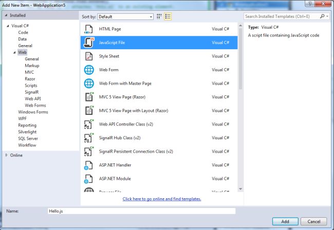Viewport: 334px width, 230px height.
Task: Select the Web API Controller Class (v2) name
Action: [x=126, y=124]
